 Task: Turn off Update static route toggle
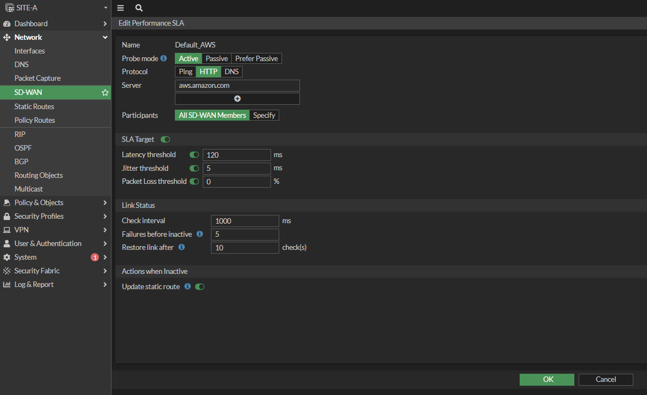point(199,286)
